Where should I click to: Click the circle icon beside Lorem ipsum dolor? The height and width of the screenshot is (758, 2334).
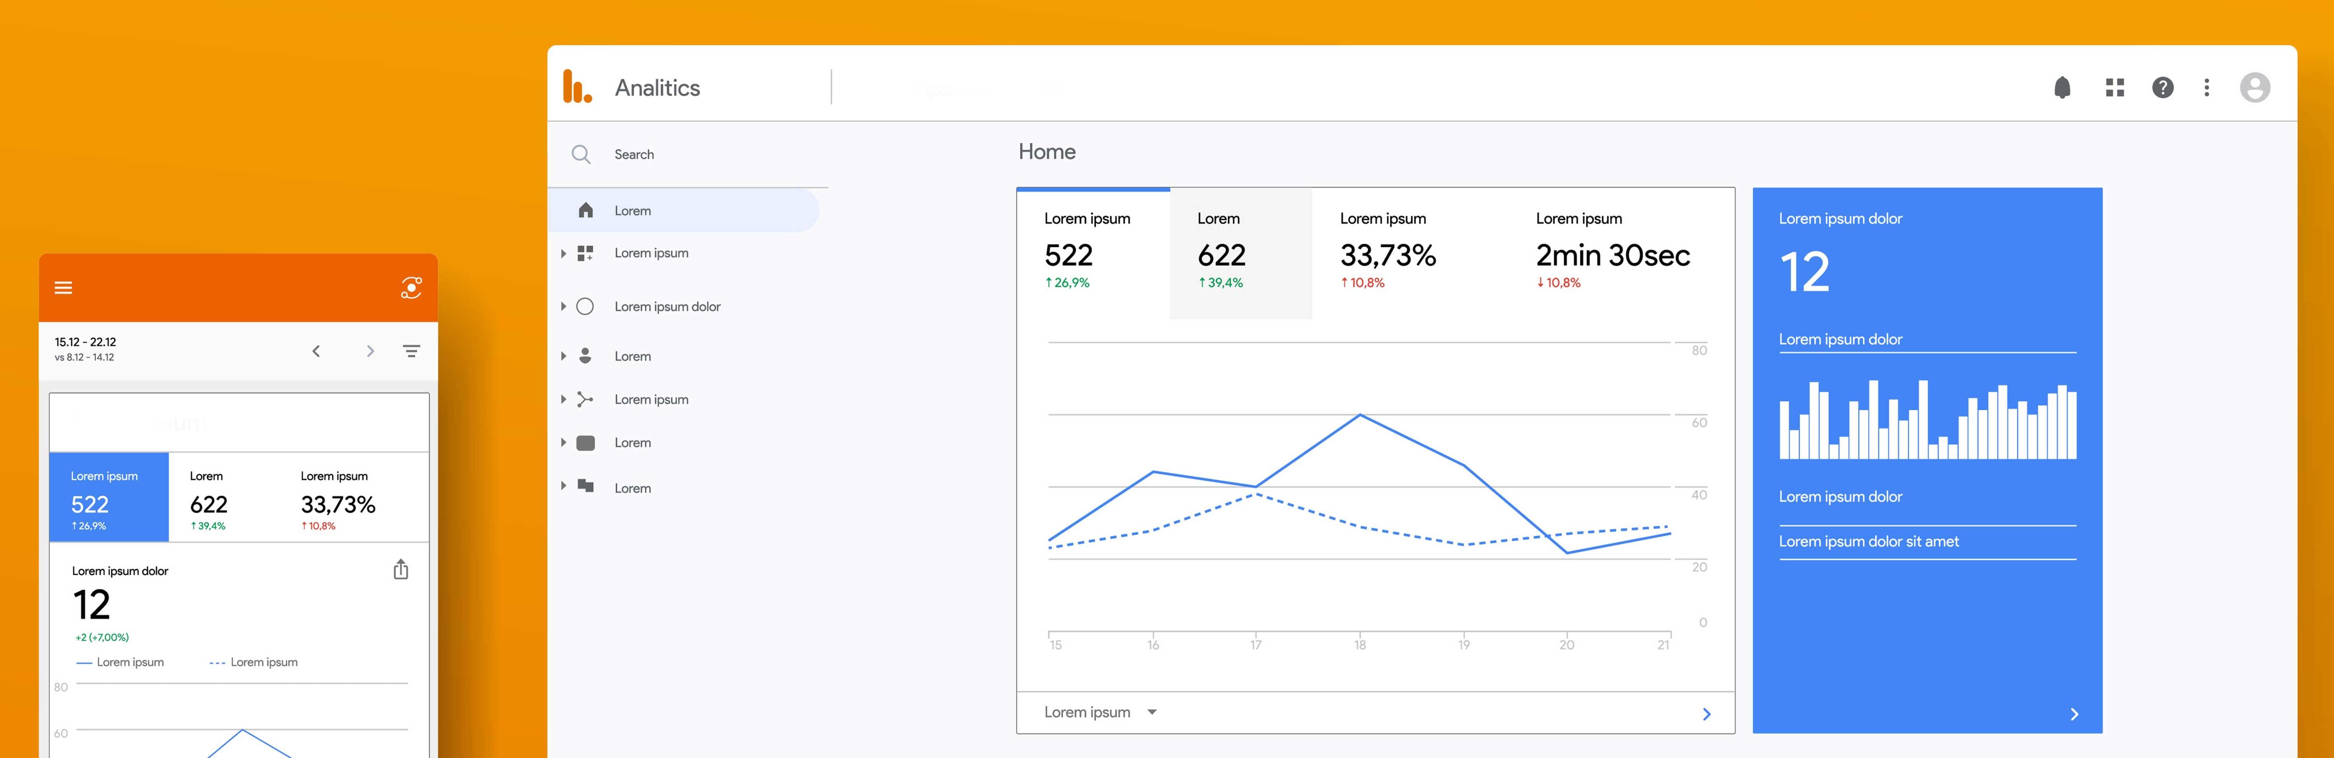585,306
